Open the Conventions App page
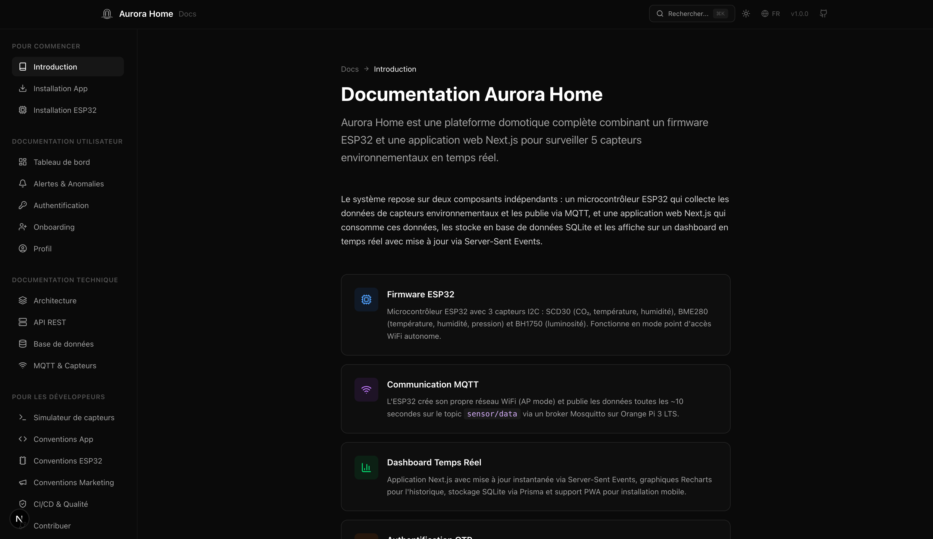Viewport: 933px width, 539px height. click(68, 439)
